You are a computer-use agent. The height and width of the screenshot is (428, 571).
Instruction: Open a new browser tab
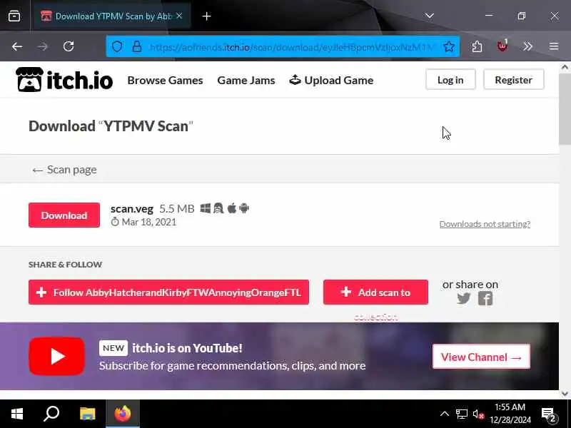point(206,16)
